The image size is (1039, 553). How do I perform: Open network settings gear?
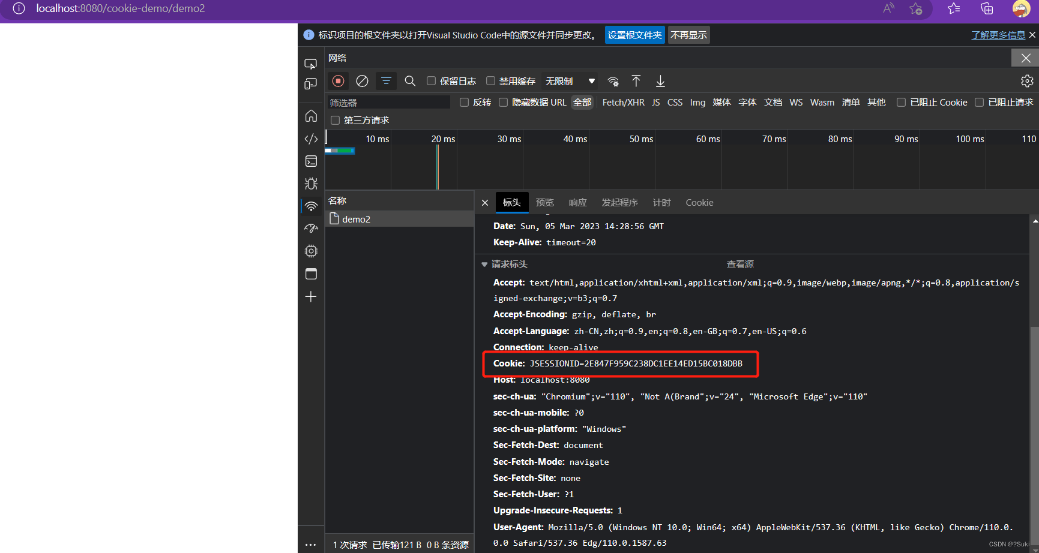(1027, 81)
